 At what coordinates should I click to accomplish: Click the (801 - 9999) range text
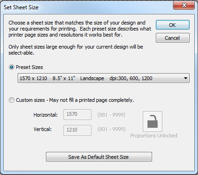pos(111,129)
